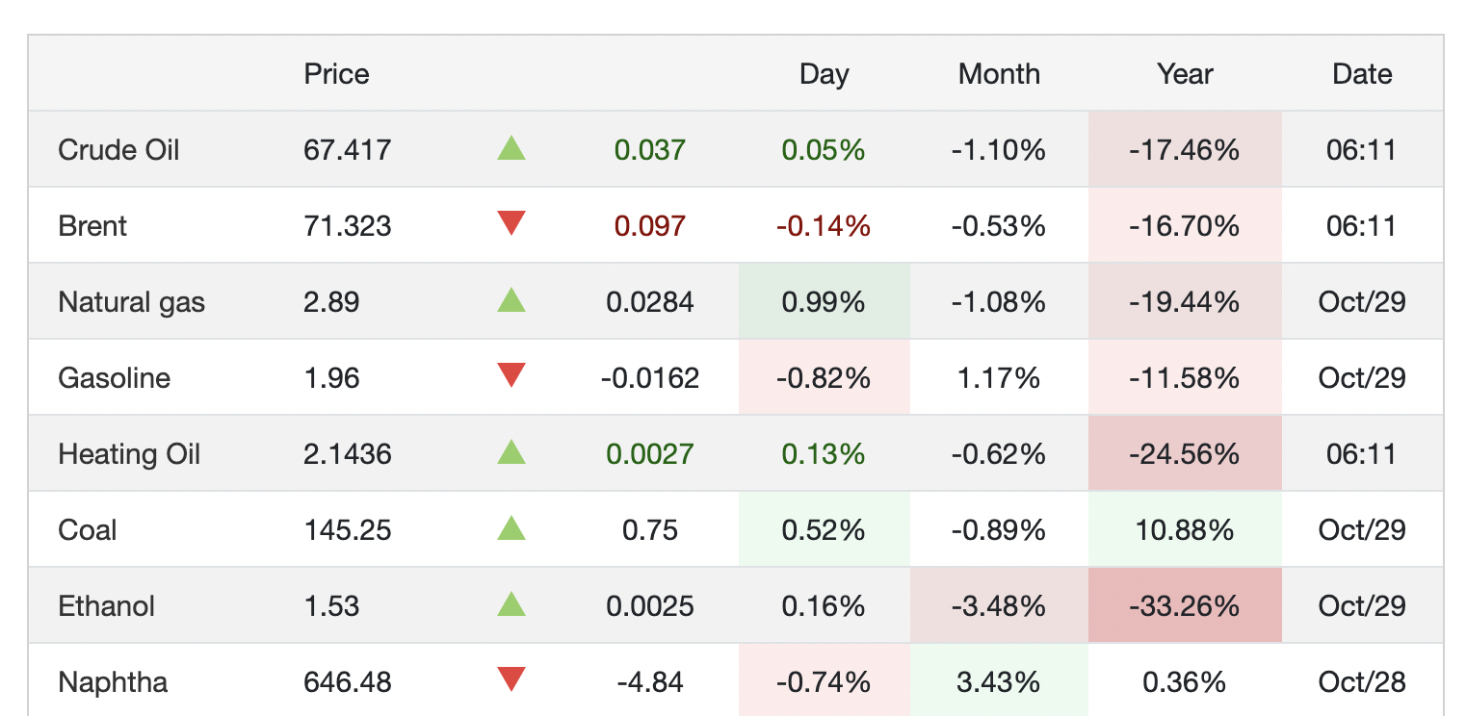The height and width of the screenshot is (716, 1466).
Task: Open the Crude Oil commodity link
Action: coord(119,150)
